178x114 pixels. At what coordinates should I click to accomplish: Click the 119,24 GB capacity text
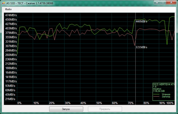159,91
